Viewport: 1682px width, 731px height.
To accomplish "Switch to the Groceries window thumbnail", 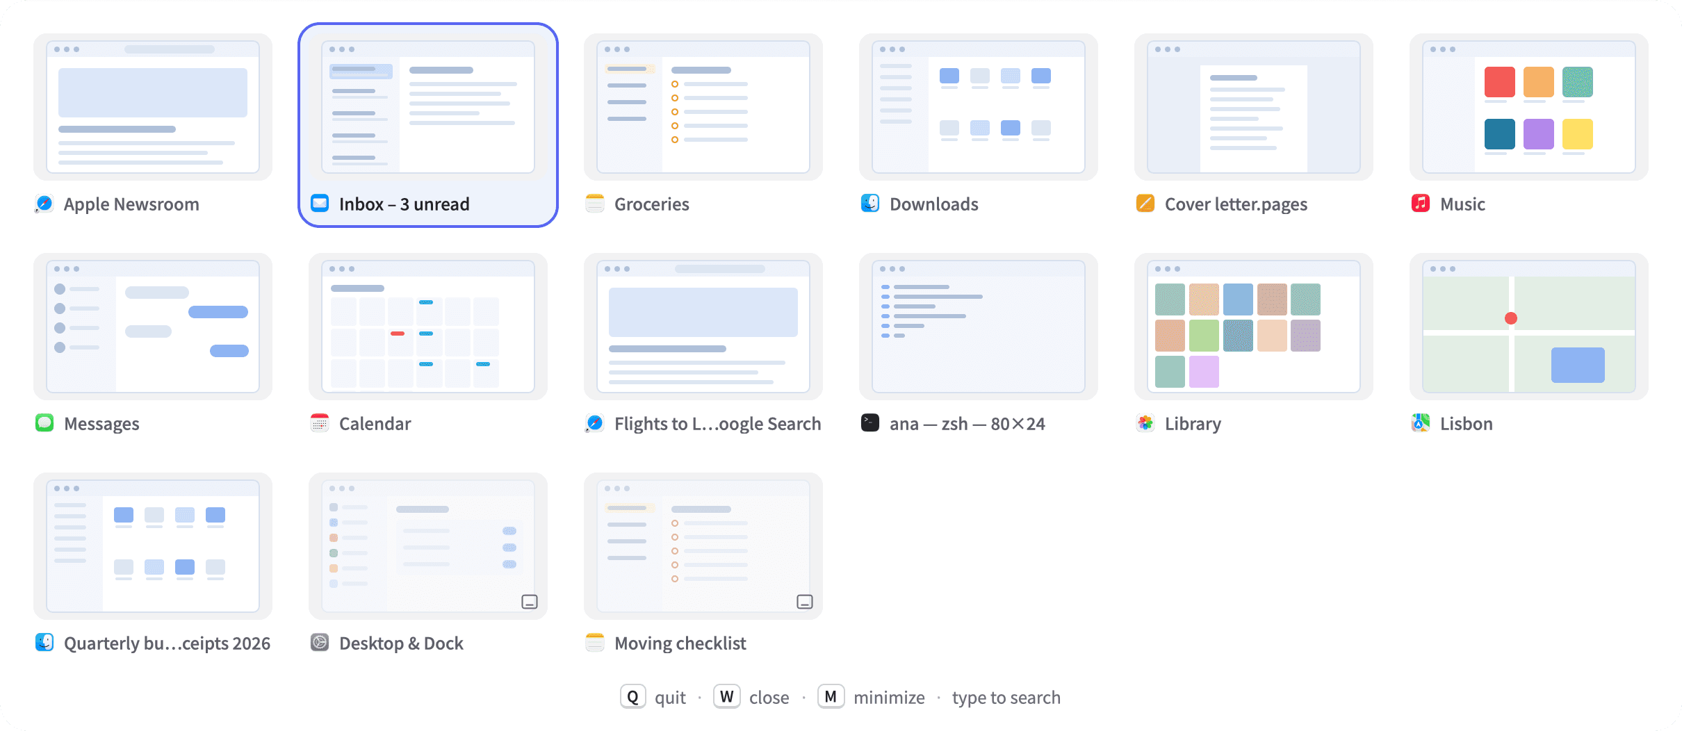I will click(703, 107).
